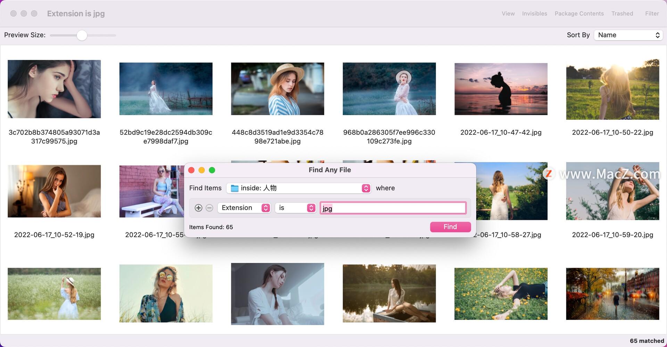Click filename label 2022-06-17_10-47-42.jpg
The height and width of the screenshot is (347, 667).
point(501,132)
